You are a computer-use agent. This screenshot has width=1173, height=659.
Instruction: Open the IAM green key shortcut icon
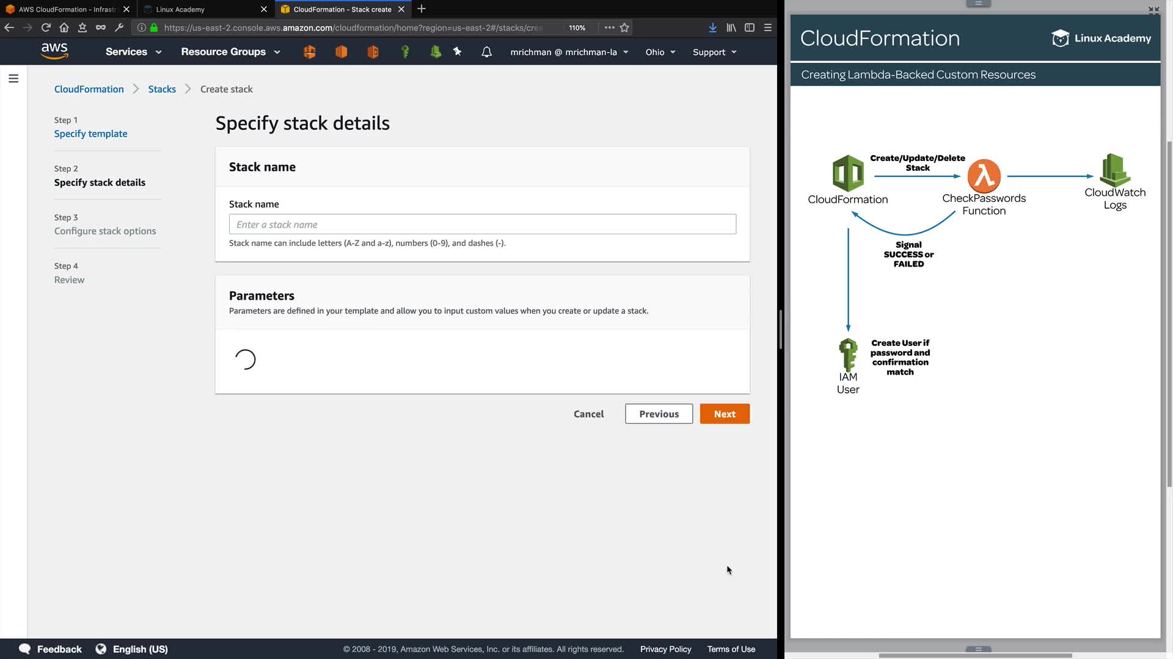tap(404, 52)
